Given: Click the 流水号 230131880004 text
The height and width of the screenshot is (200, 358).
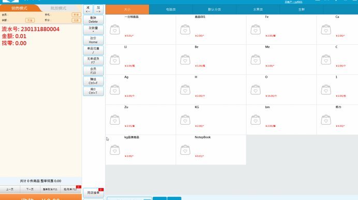Looking at the screenshot, I should [x=31, y=29].
